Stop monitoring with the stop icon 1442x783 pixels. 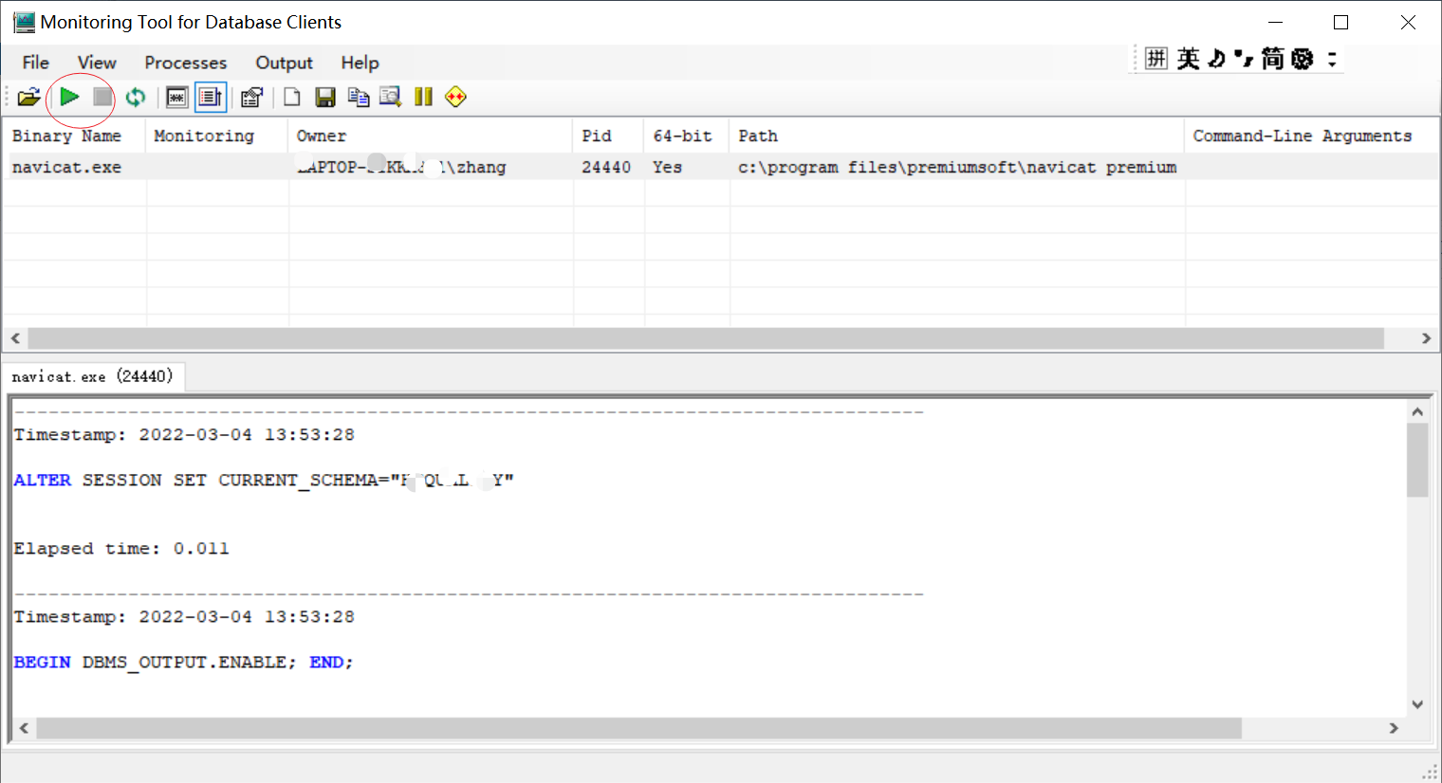point(101,96)
